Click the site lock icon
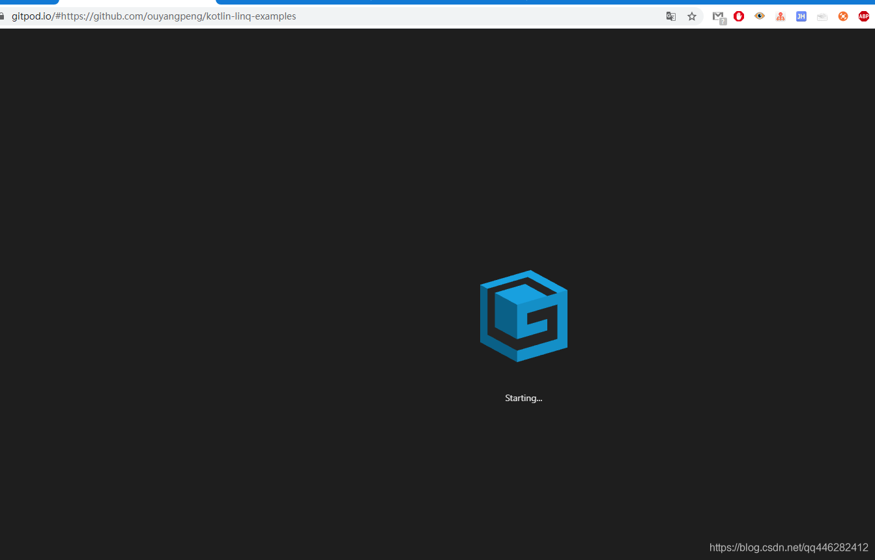The height and width of the screenshot is (560, 875). [x=2, y=16]
